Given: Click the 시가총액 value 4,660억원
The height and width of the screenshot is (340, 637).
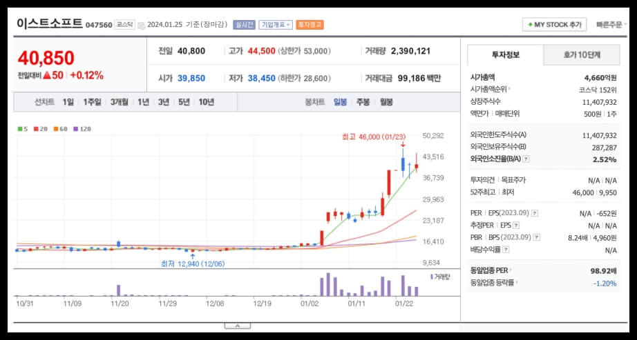Looking at the screenshot, I should pyautogui.click(x=600, y=77).
